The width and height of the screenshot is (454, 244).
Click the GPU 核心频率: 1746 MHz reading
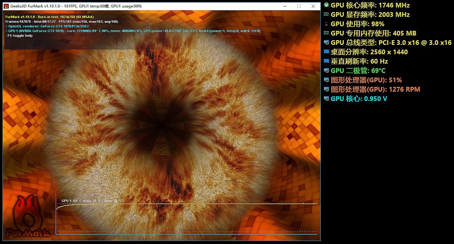tap(370, 5)
